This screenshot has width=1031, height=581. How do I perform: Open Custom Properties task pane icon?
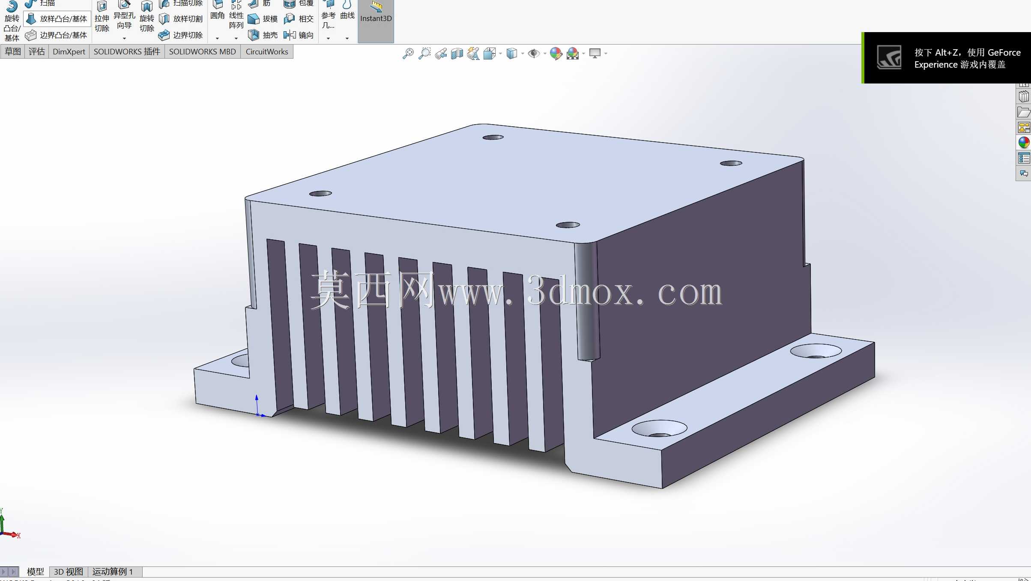(x=1024, y=158)
